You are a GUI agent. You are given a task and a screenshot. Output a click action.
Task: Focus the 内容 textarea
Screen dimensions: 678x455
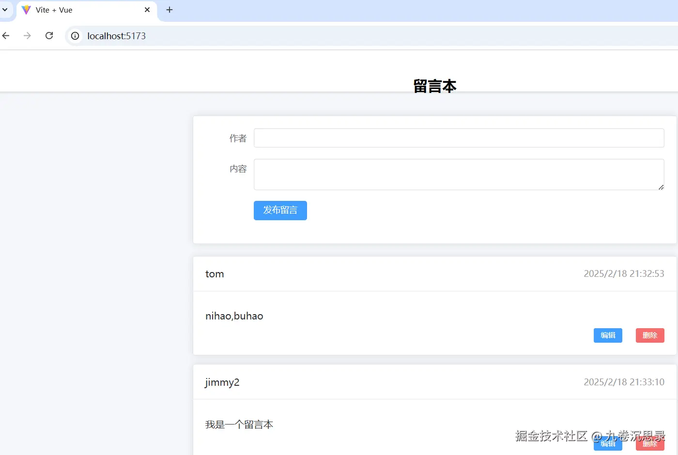[x=459, y=174]
